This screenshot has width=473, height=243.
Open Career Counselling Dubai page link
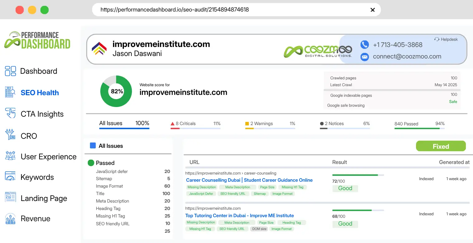(249, 180)
